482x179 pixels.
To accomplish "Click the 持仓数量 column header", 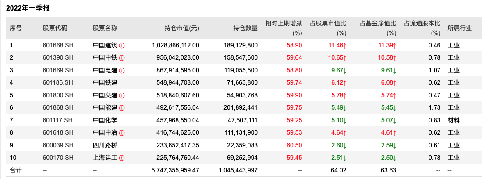I will tap(245, 28).
